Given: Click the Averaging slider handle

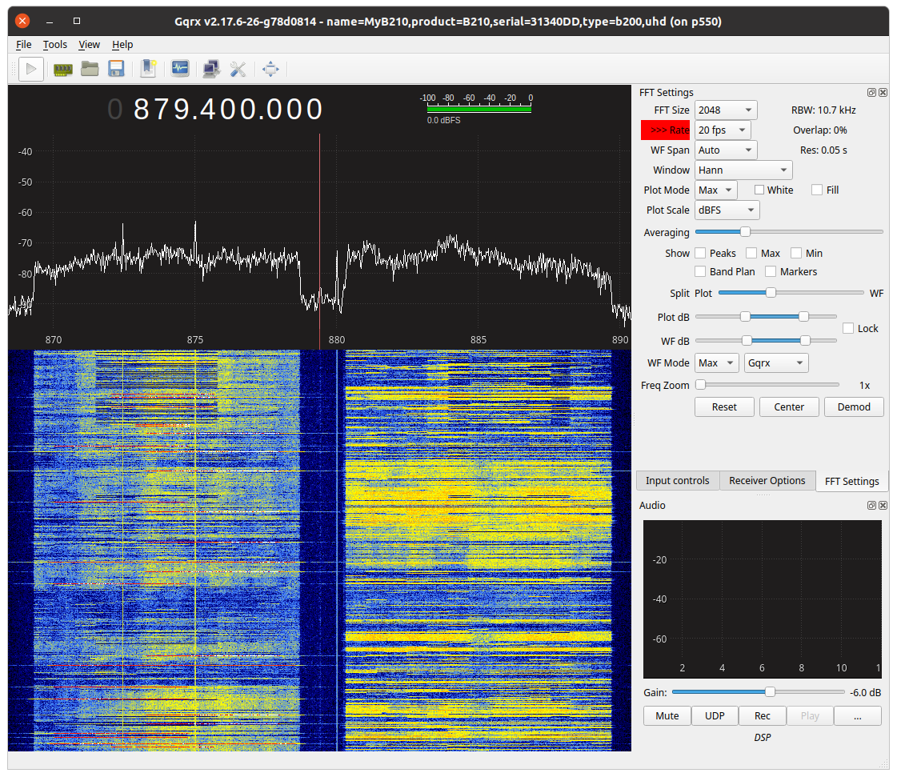Looking at the screenshot, I should (745, 232).
